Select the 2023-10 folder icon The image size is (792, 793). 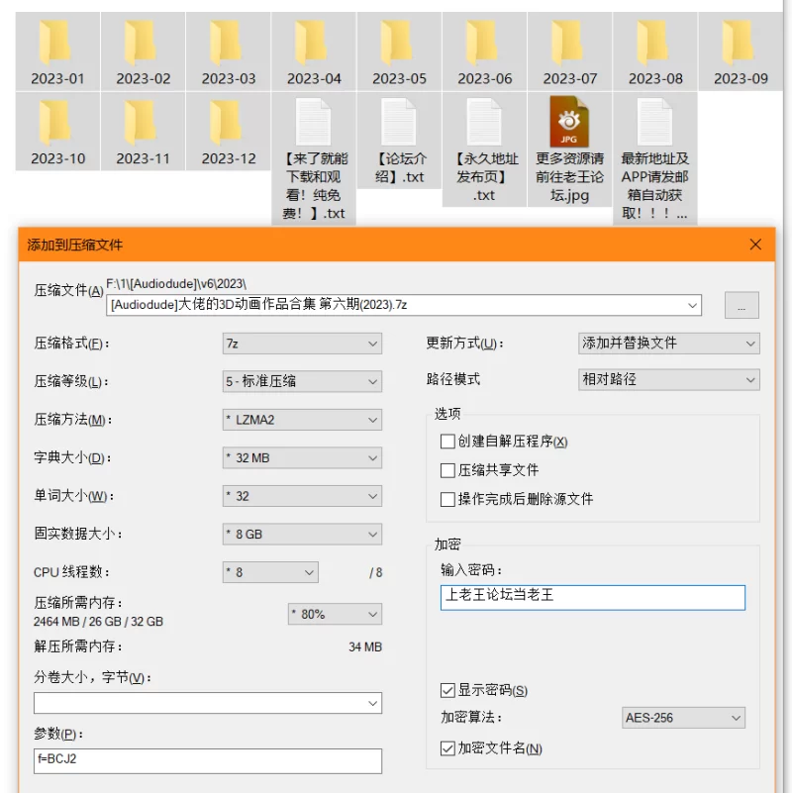point(54,123)
